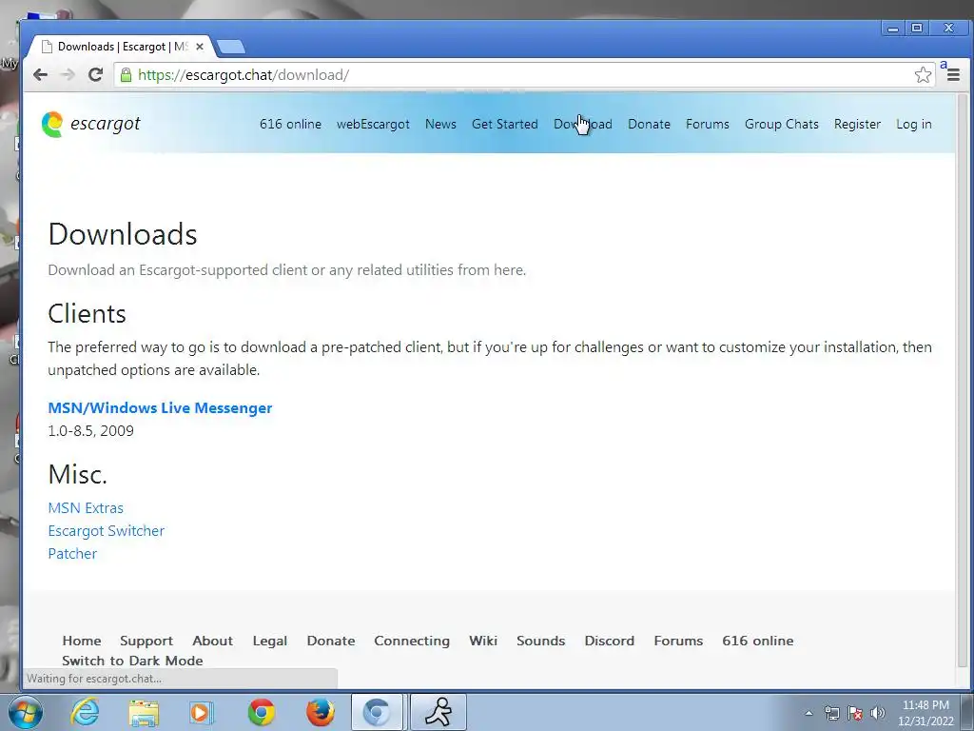Close the Downloads | Escargot tab
974x731 pixels.
pos(200,47)
